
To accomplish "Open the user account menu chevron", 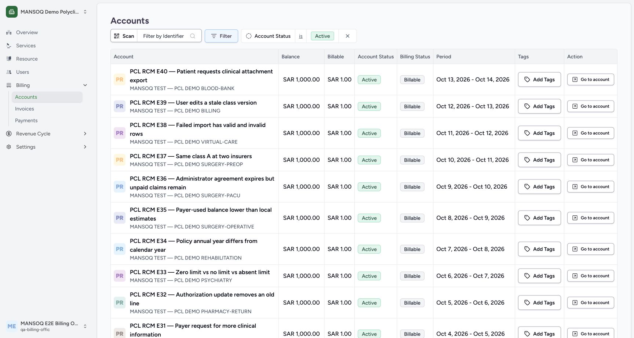I will (x=85, y=326).
